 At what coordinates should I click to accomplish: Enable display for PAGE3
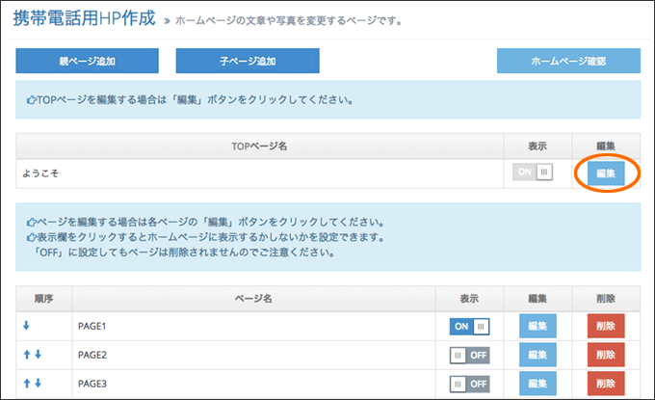469,384
